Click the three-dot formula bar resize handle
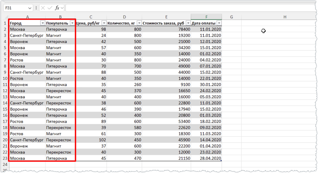318x173 pixels. coord(36,8)
